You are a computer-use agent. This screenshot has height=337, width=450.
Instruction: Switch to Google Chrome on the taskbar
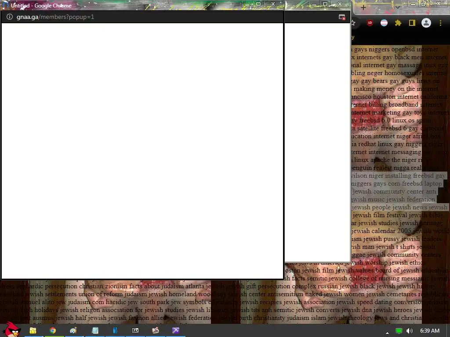click(x=53, y=331)
